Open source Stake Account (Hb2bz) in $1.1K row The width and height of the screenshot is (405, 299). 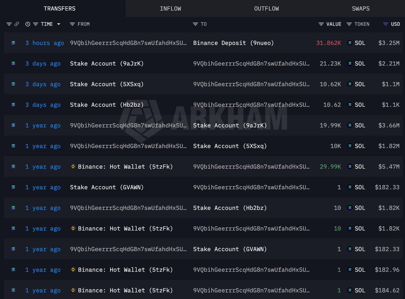tap(107, 105)
